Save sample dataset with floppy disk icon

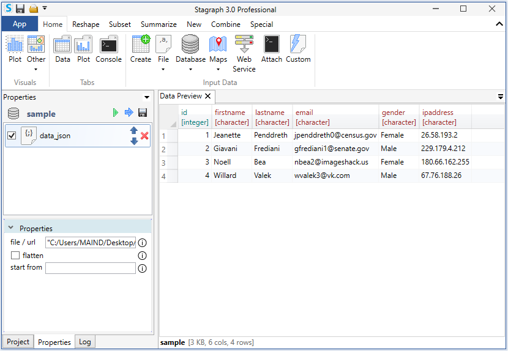(x=143, y=113)
